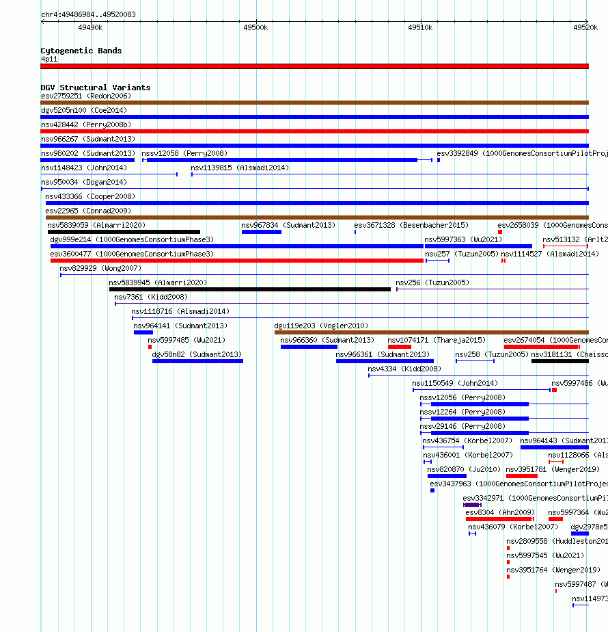The height and width of the screenshot is (632, 608).
Task: Click the esv3437963 blue marker
Action: click(x=432, y=490)
